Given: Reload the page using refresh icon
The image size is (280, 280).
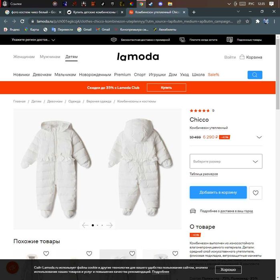Looking at the screenshot, I should pyautogui.click(x=22, y=21).
